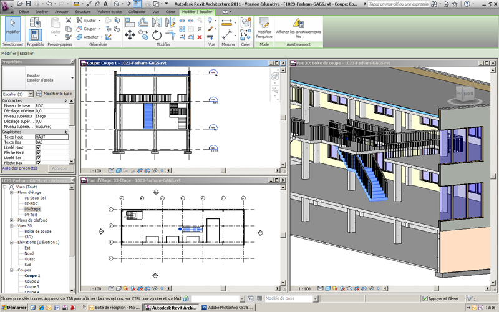Activate the Move tool

[130, 35]
